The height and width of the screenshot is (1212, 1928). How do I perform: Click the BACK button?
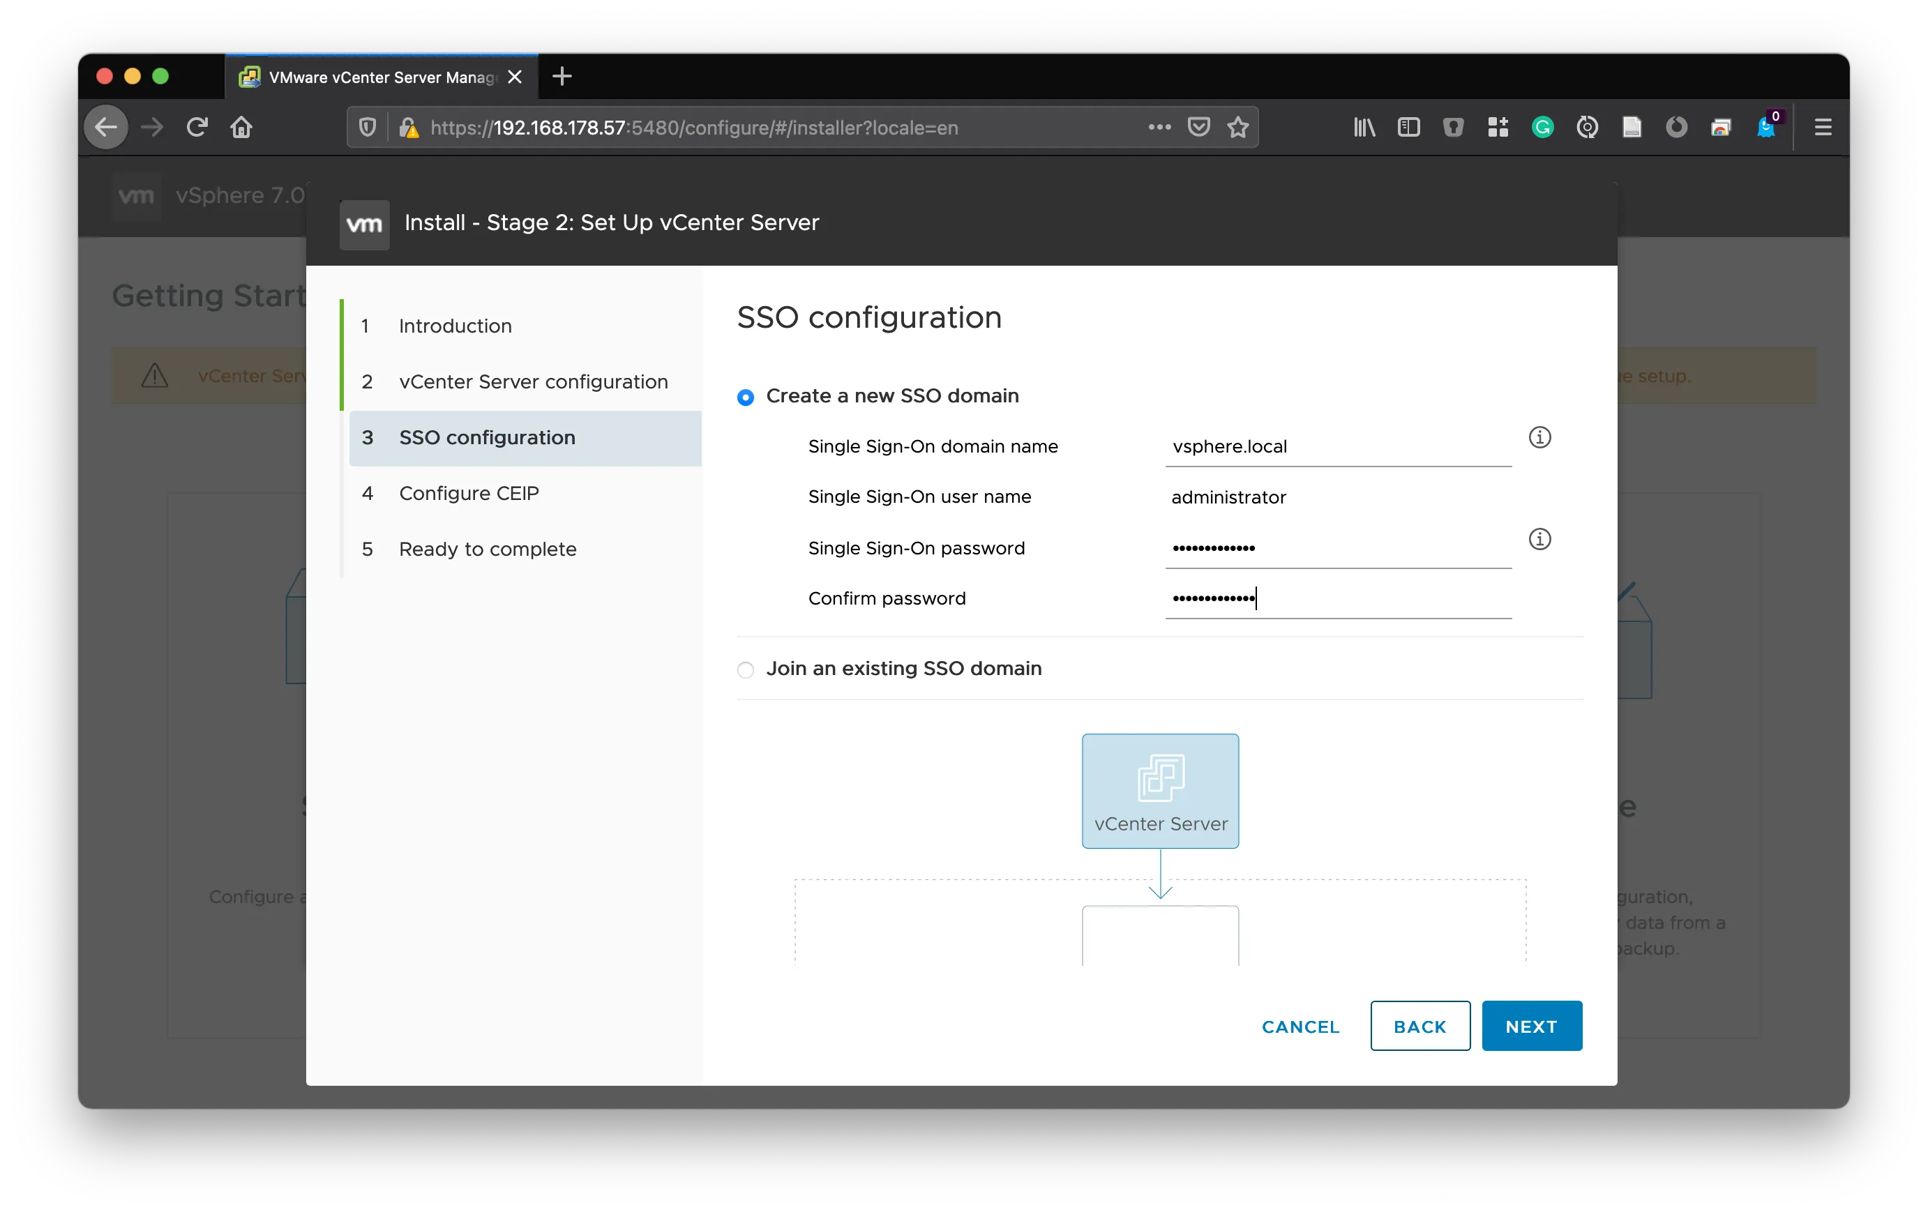point(1419,1026)
